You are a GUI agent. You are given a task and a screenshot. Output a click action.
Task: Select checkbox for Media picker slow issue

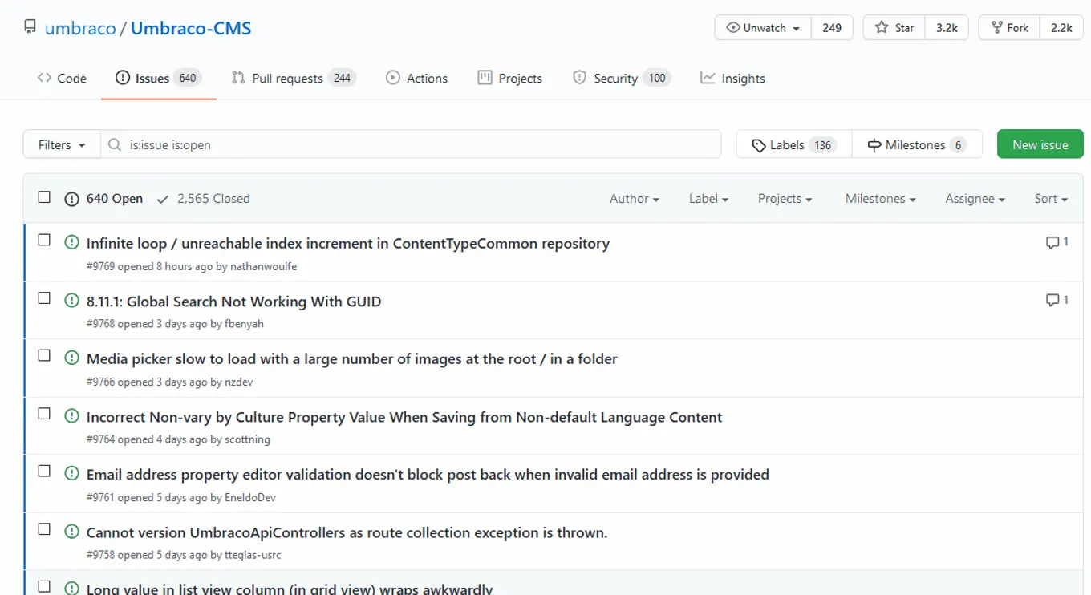tap(44, 355)
